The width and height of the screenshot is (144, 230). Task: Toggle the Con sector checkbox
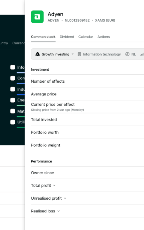(13, 78)
